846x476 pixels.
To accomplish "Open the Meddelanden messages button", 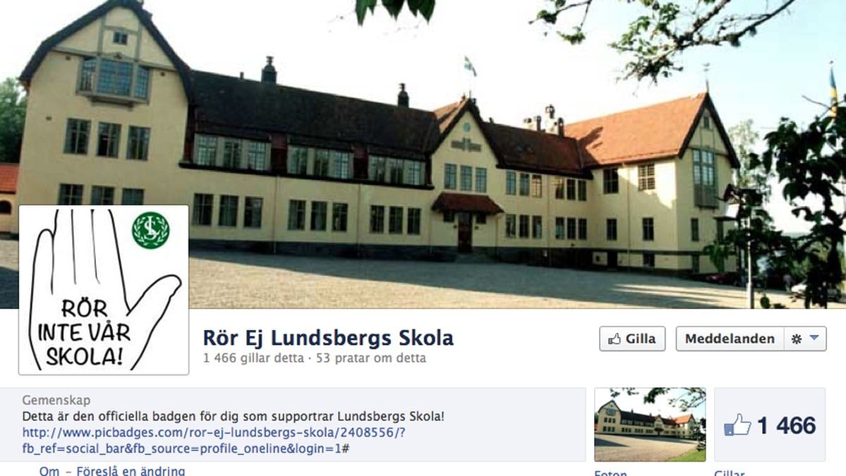I will coord(730,338).
